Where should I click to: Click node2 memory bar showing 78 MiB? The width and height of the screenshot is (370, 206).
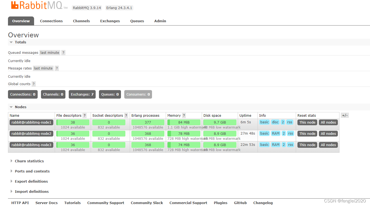point(184,134)
